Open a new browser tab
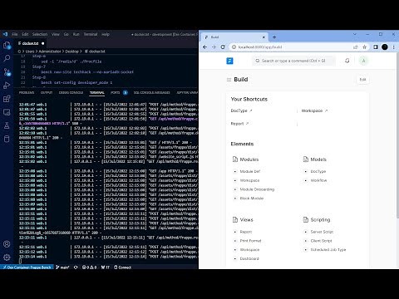This screenshot has height=299, width=399. click(274, 37)
